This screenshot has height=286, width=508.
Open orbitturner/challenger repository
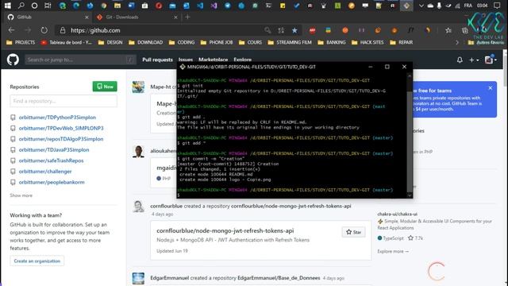(x=45, y=172)
